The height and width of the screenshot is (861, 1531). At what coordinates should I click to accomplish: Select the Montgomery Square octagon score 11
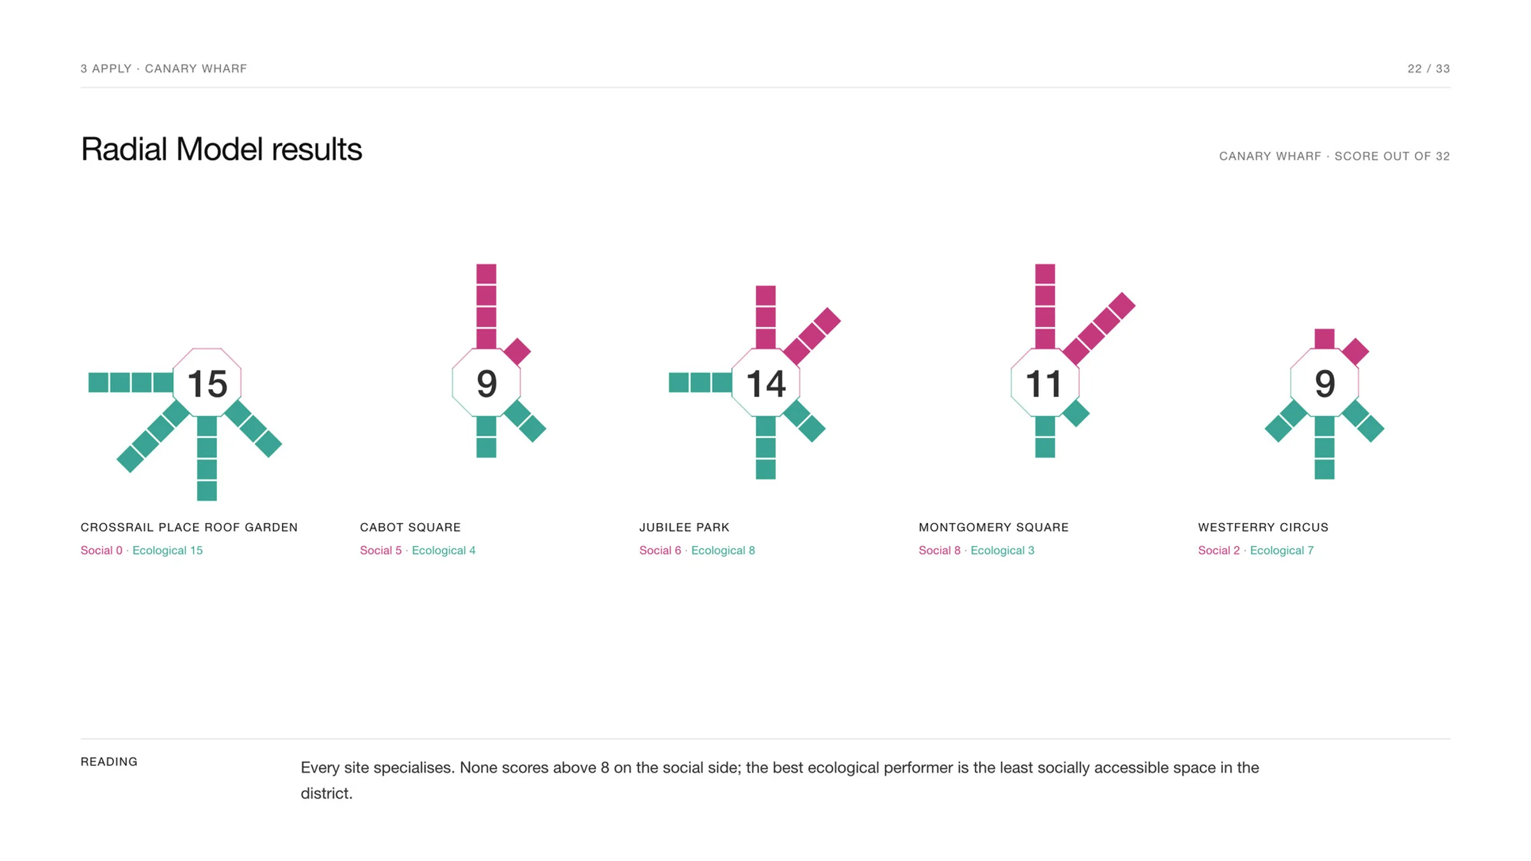click(1045, 383)
